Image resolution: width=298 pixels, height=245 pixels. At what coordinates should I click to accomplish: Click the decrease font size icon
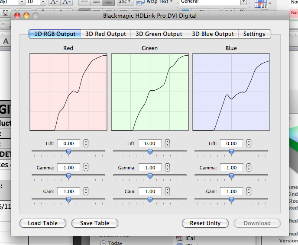click(67, 2)
